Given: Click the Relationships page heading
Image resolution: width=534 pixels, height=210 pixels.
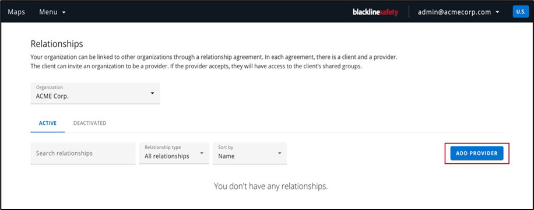Looking at the screenshot, I should coord(57,44).
